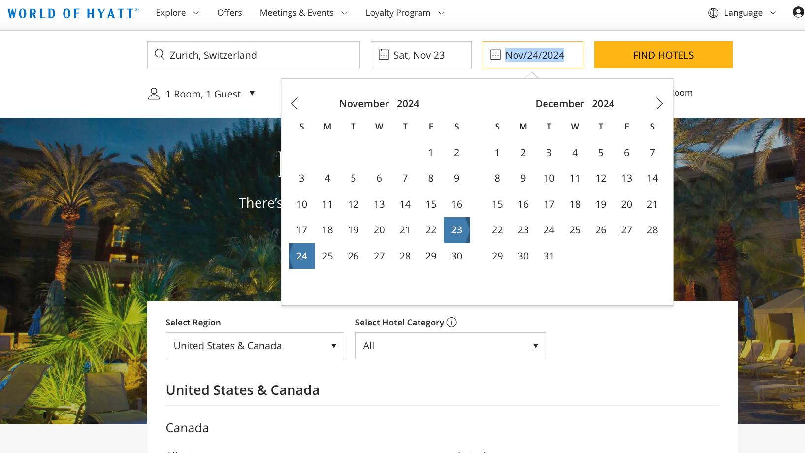Click the World of Hyatt logo
Image resolution: width=805 pixels, height=453 pixels.
point(73,13)
